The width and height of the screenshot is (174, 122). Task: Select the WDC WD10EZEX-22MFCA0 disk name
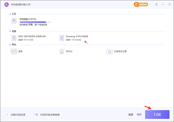point(32,36)
